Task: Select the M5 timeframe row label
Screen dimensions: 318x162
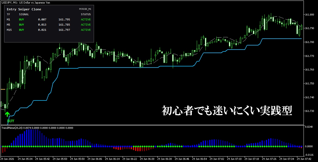Action: tap(8, 25)
